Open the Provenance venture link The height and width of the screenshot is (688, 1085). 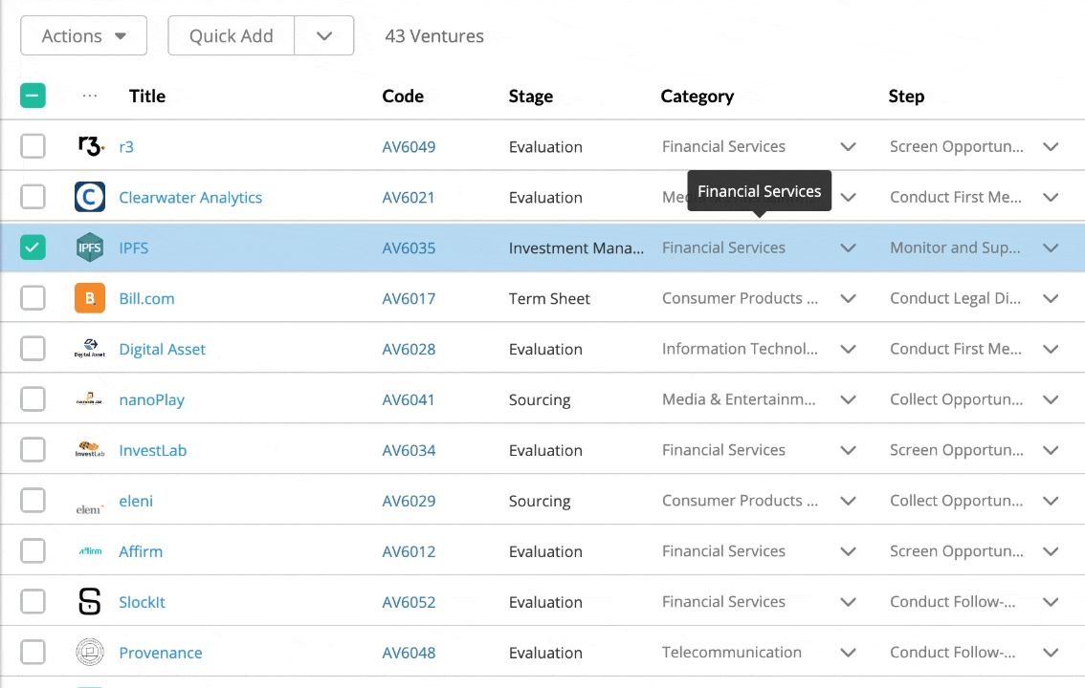(x=161, y=653)
